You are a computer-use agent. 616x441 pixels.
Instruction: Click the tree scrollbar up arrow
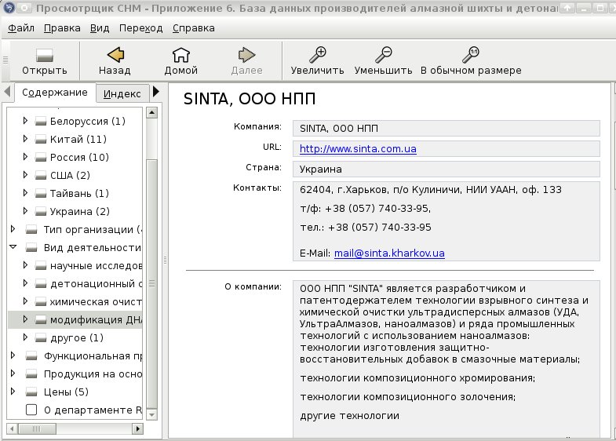(151, 113)
